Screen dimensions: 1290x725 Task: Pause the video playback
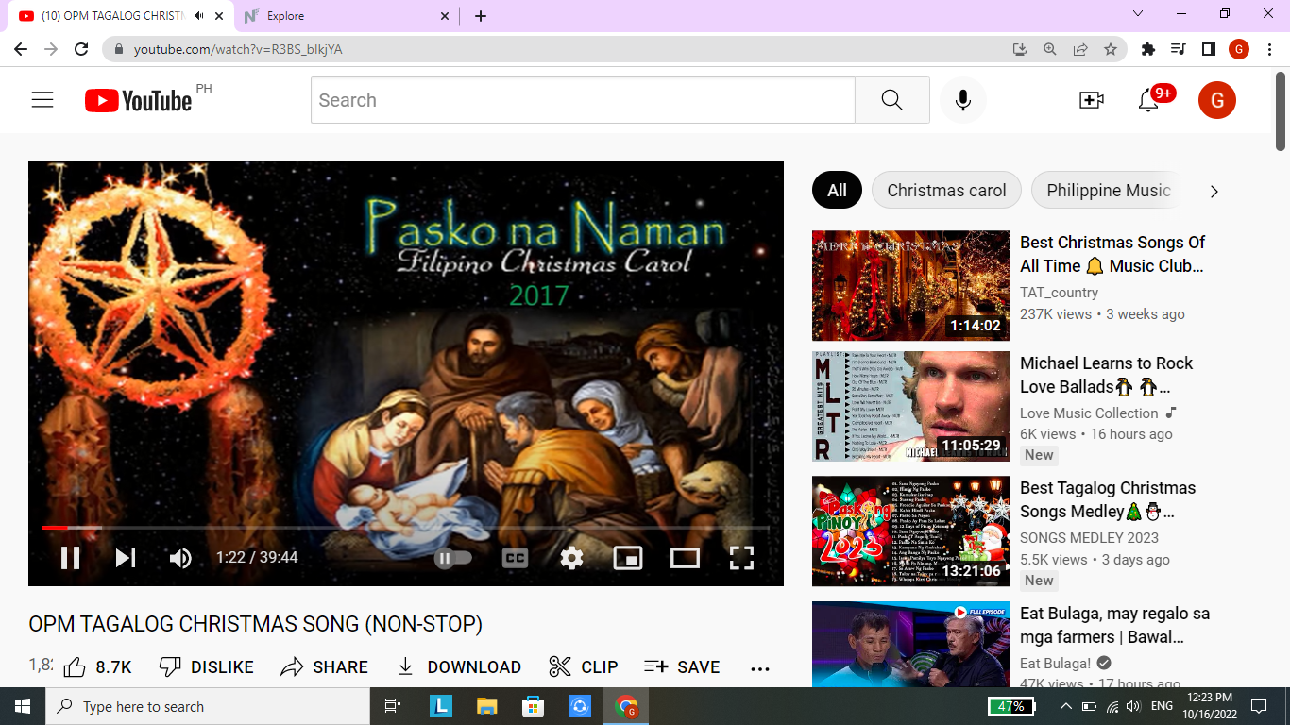click(x=71, y=558)
